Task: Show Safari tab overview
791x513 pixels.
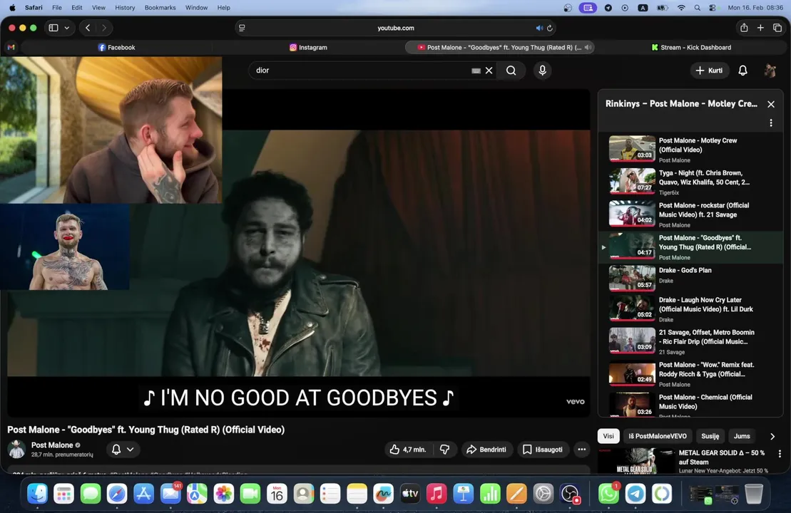Action: tap(777, 28)
